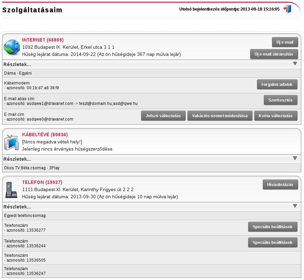Open Híváslistázás for the phone service
The image size is (304, 280).
[280, 185]
